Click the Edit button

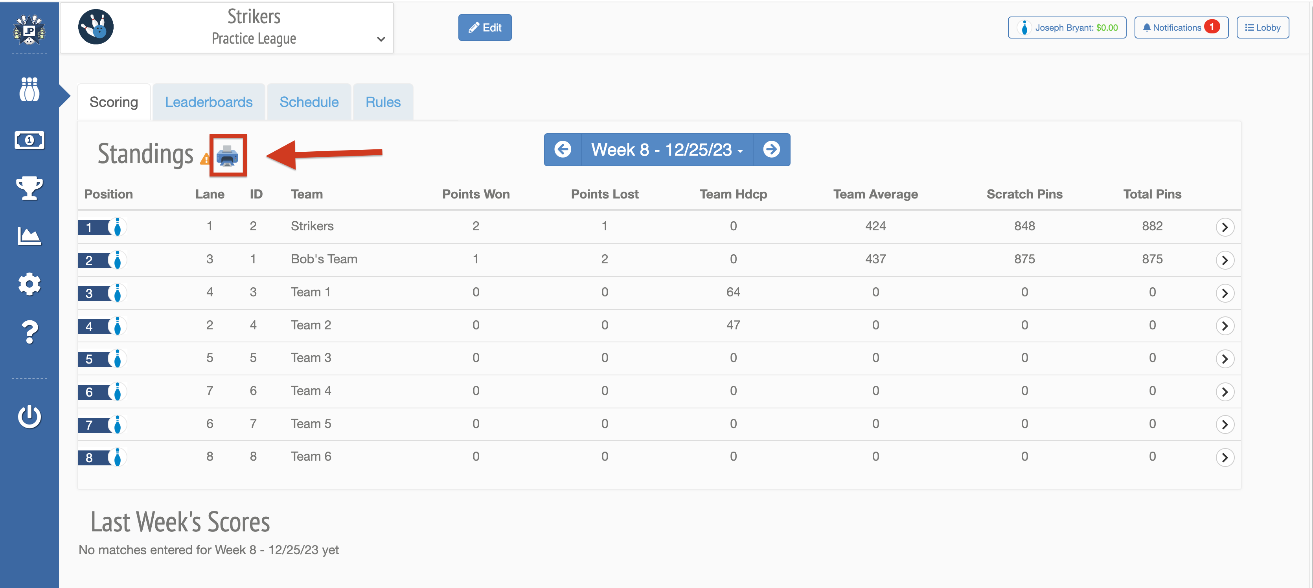pyautogui.click(x=485, y=28)
